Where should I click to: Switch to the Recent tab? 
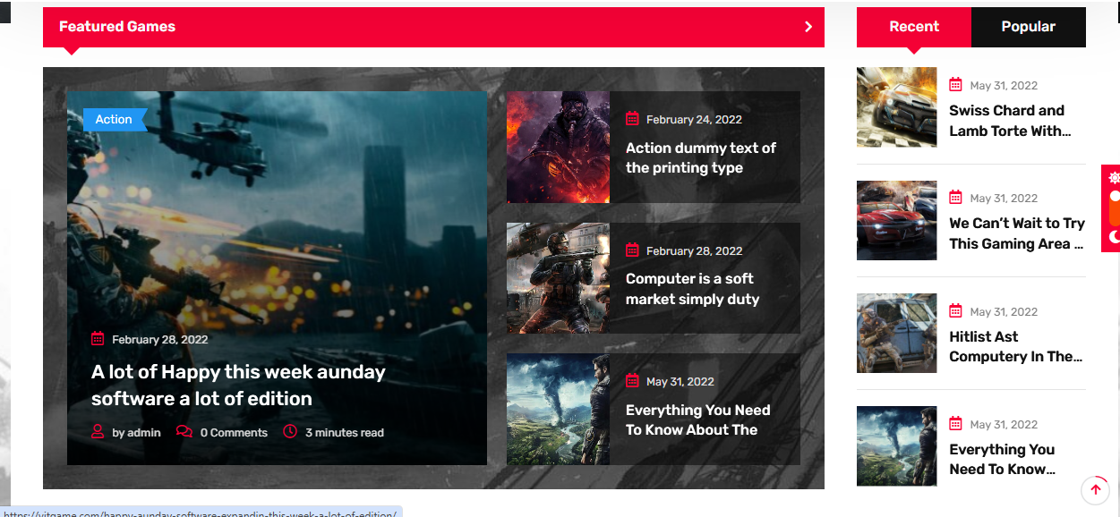914,27
